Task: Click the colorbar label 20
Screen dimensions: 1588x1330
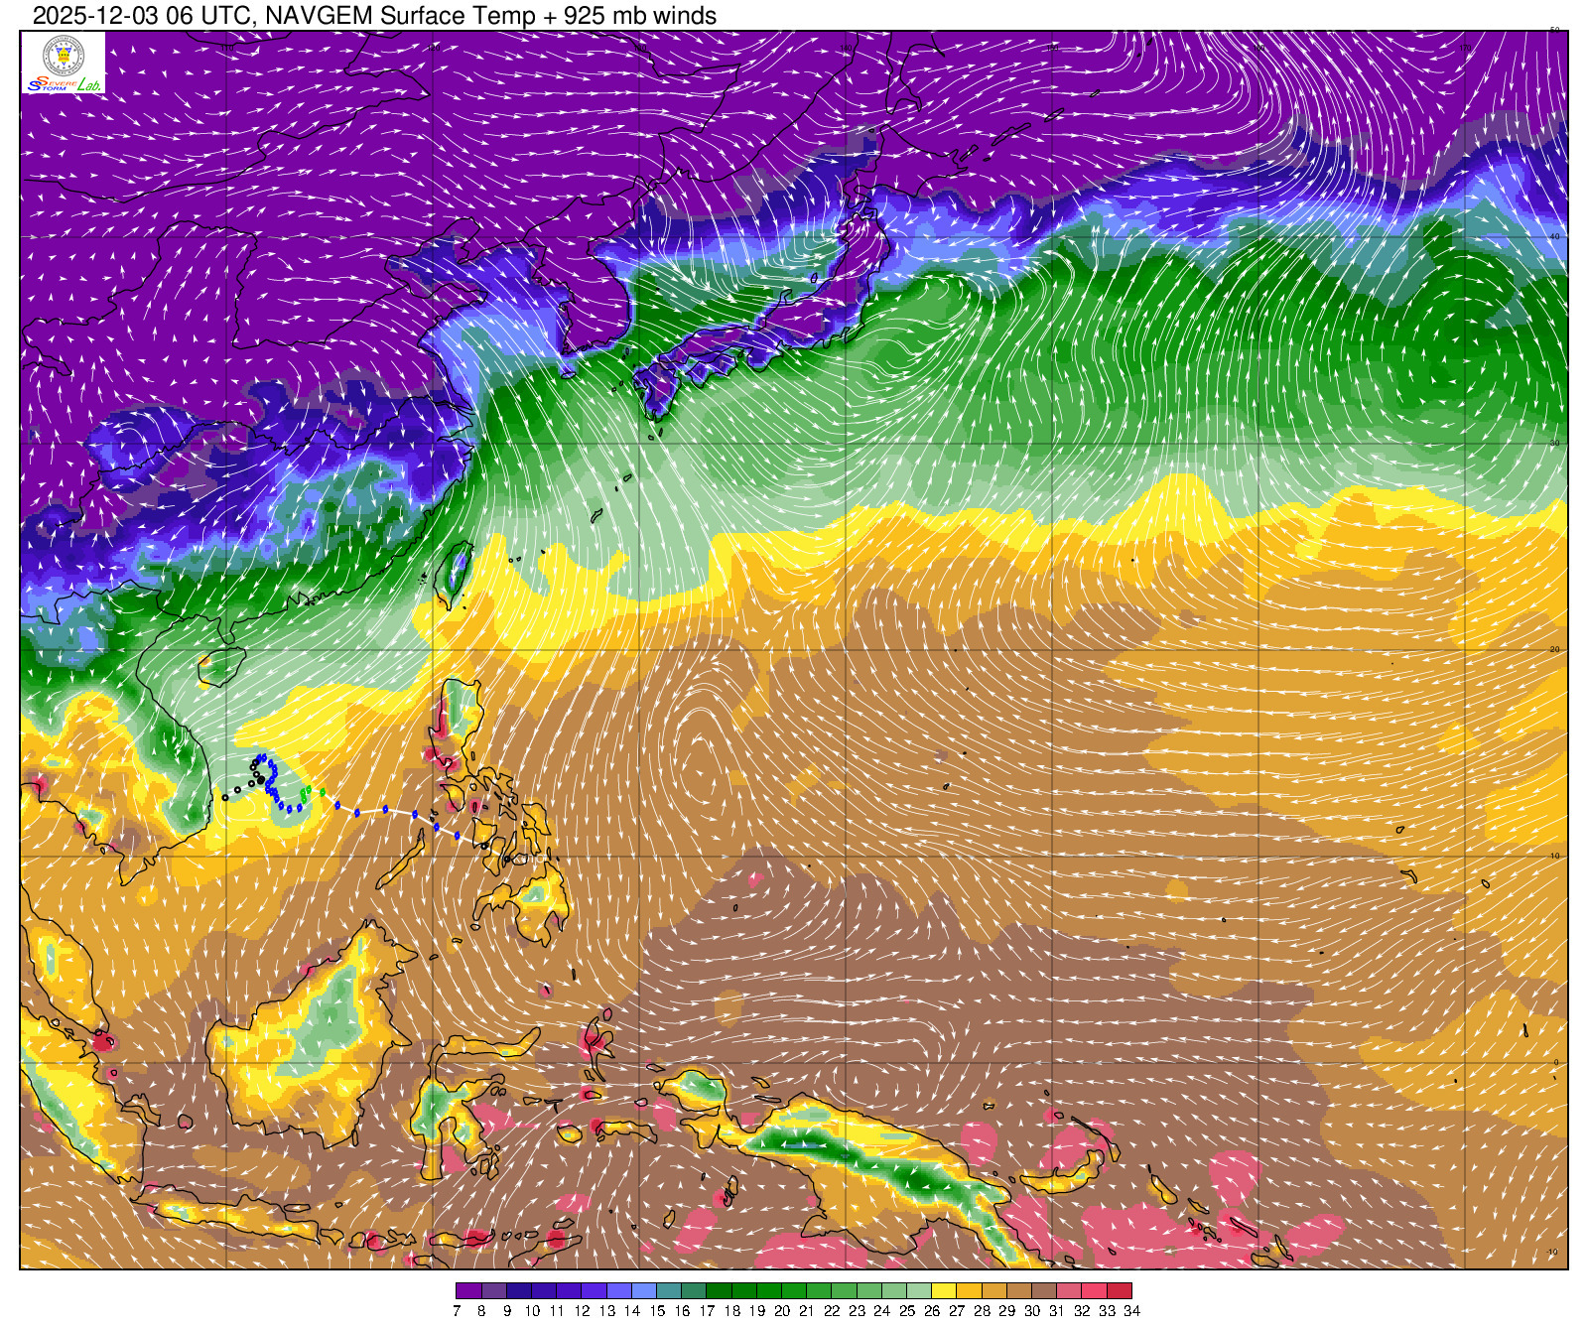Action: click(782, 1311)
